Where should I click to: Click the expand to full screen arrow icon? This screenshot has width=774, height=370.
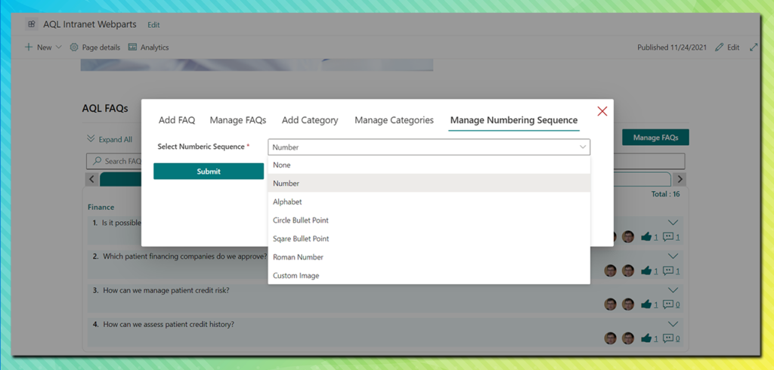tap(753, 47)
